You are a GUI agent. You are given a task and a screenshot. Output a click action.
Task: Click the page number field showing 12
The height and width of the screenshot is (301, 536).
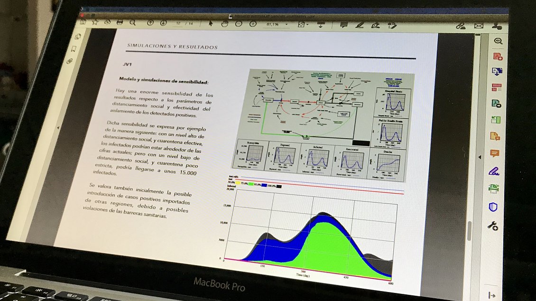[x=178, y=23]
